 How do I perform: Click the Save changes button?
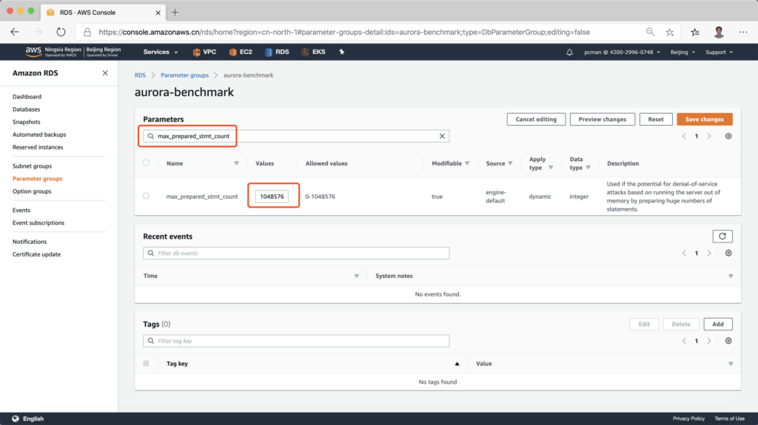tap(704, 119)
